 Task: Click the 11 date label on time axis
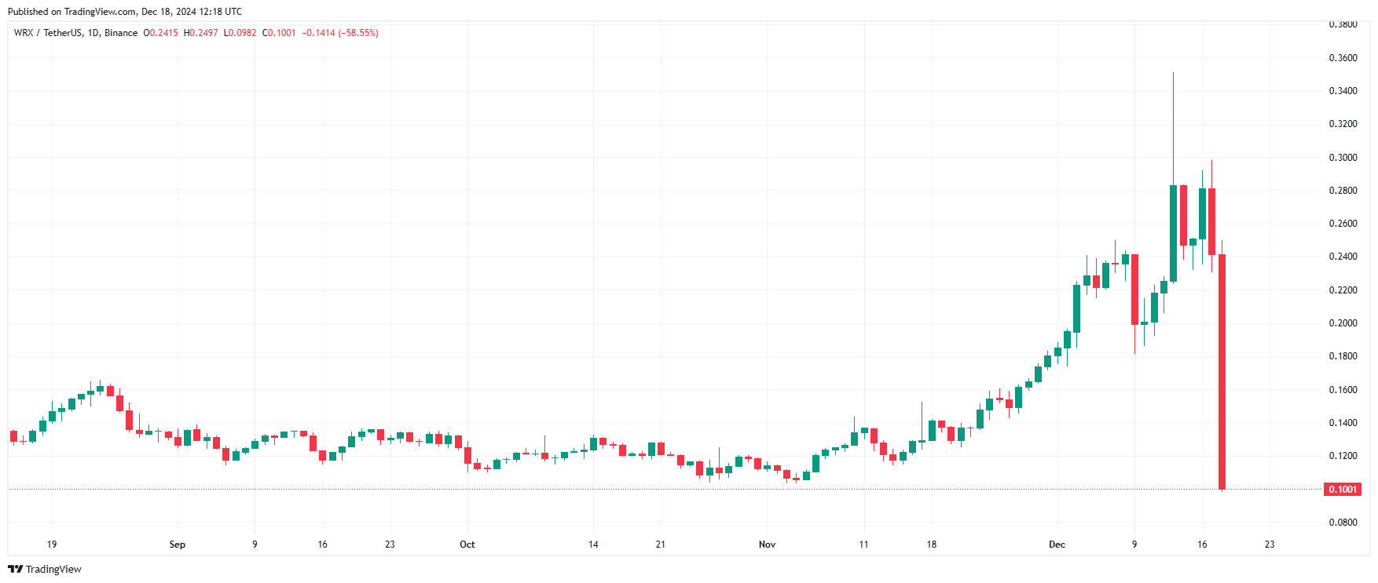863,545
